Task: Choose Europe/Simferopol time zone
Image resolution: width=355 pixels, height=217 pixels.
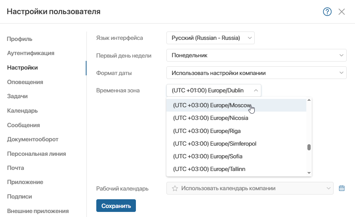Action: [x=236, y=143]
